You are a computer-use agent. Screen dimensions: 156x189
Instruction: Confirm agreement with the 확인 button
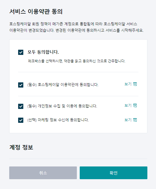click(x=113, y=173)
